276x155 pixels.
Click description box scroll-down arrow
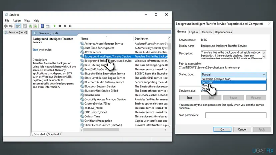264,57
